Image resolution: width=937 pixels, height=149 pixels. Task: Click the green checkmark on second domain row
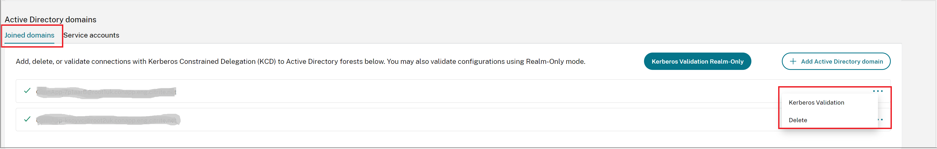[x=27, y=119]
